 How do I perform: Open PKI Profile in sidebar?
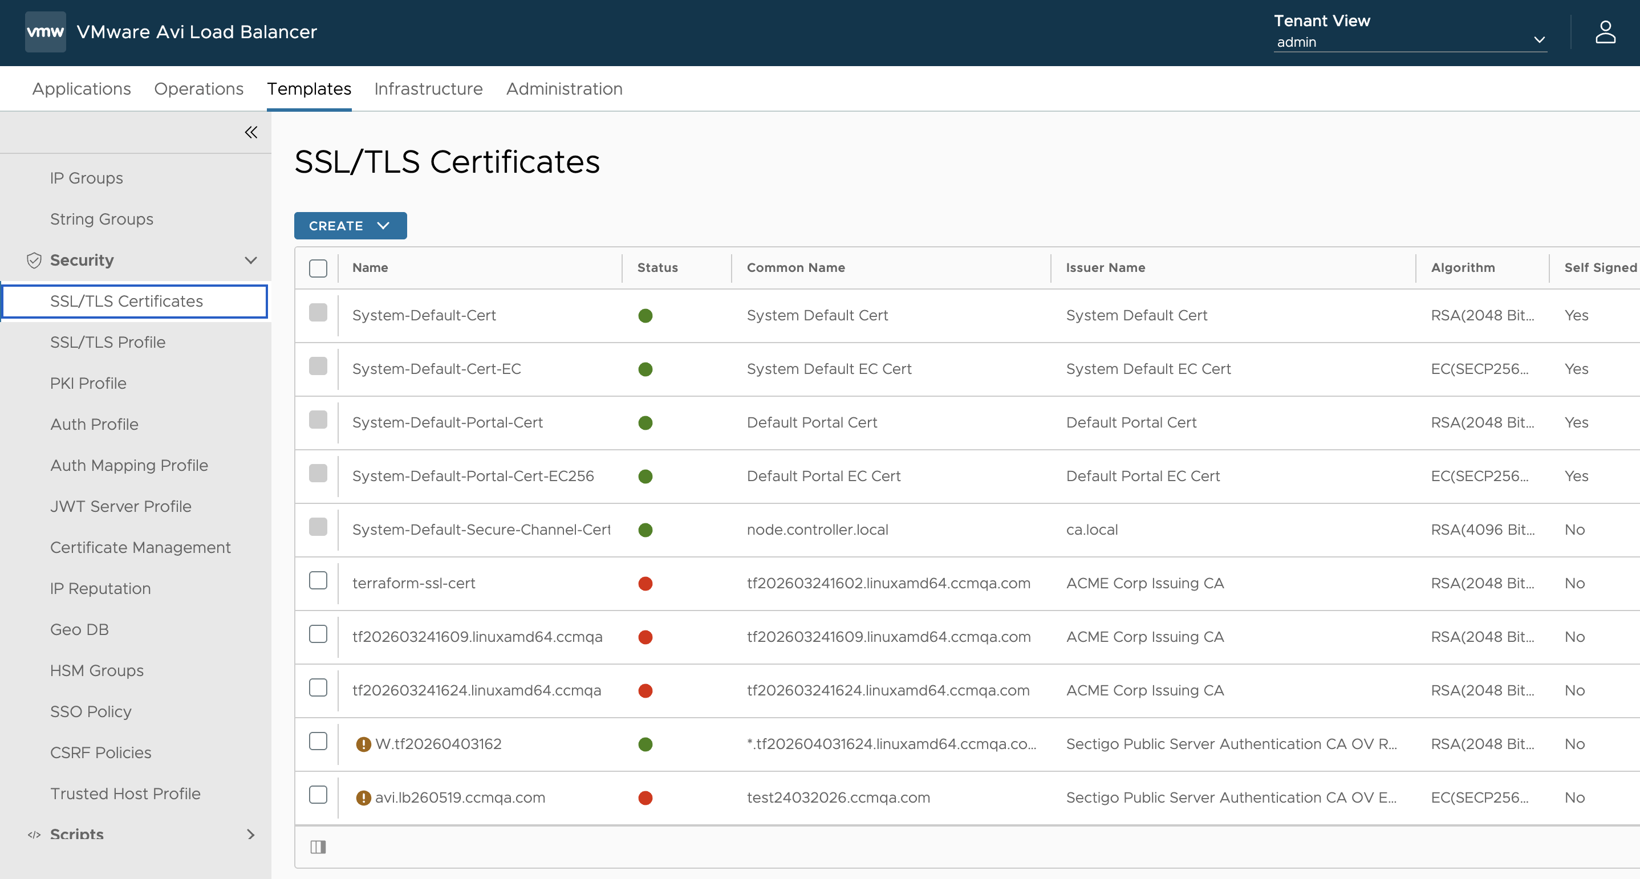click(88, 383)
